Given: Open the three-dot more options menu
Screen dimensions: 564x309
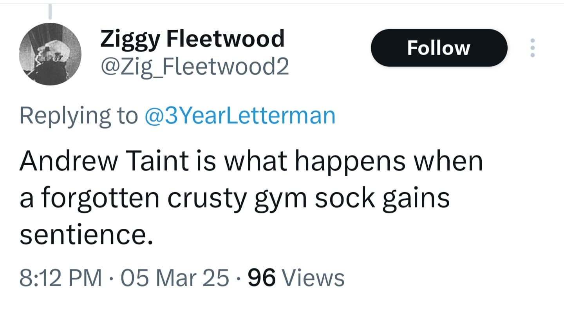Looking at the screenshot, I should point(532,48).
